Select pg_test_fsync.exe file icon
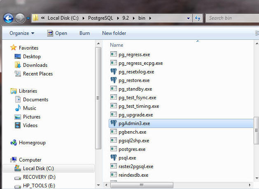 (114, 97)
